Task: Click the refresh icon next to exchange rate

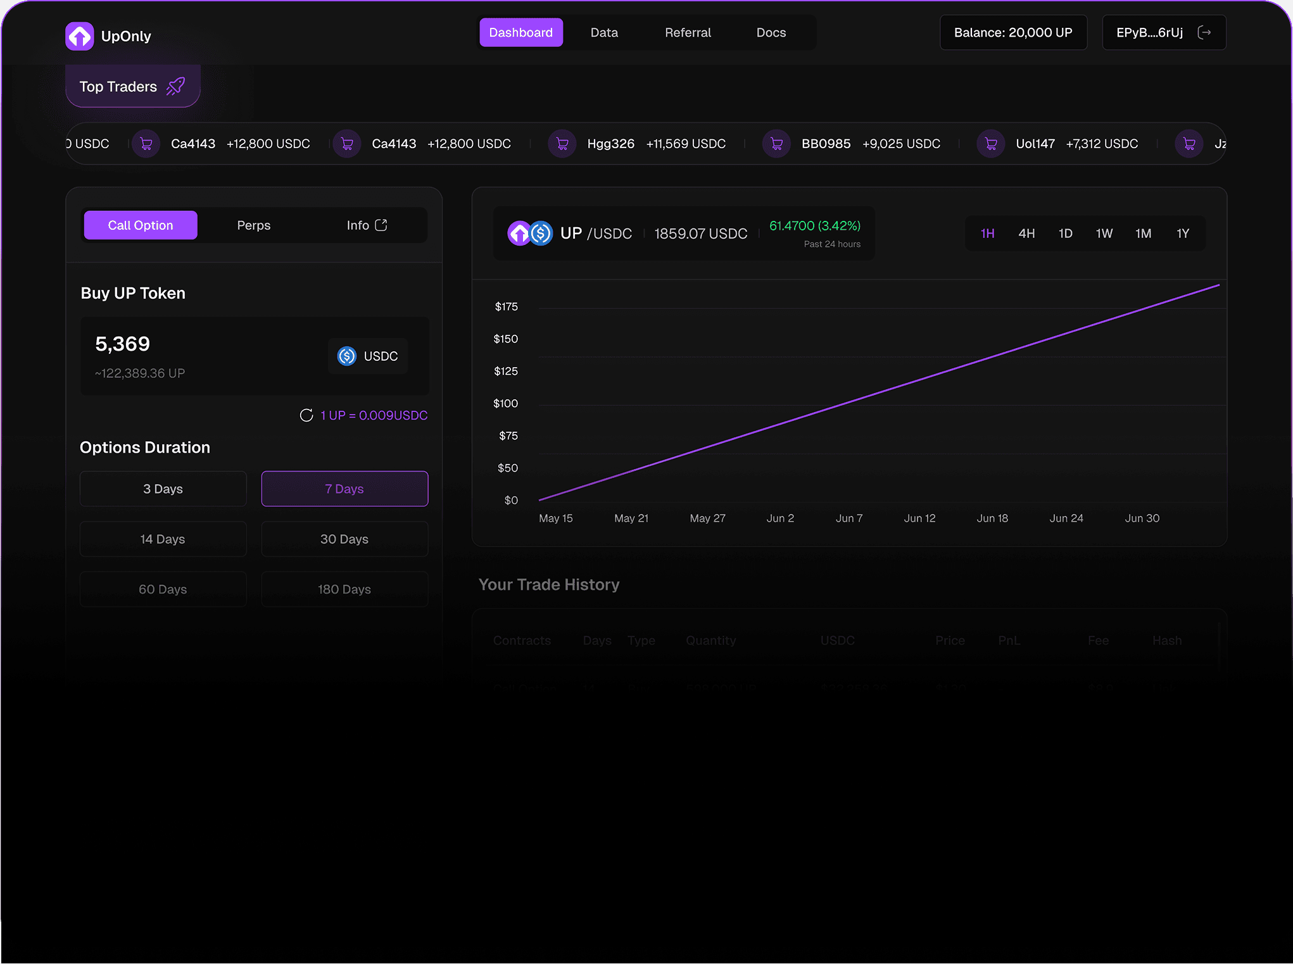Action: (306, 415)
